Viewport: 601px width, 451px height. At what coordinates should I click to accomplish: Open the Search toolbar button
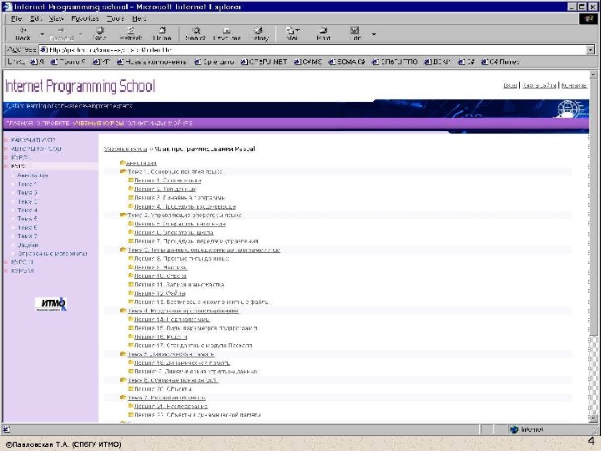(196, 33)
